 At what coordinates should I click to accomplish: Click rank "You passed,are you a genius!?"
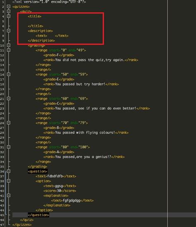84,157
